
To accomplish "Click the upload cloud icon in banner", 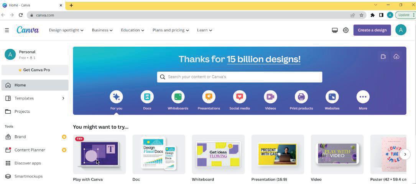I will [396, 56].
